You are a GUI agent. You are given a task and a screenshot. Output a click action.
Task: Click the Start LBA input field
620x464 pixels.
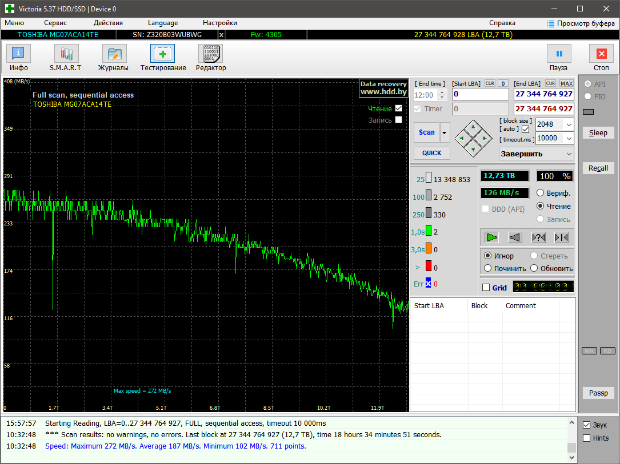(480, 94)
